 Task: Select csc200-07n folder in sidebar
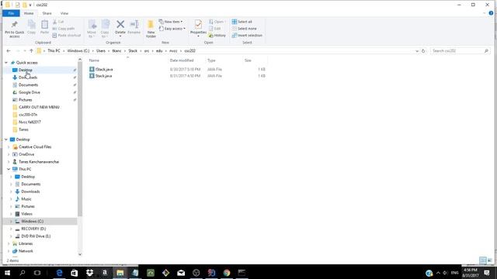coord(28,115)
